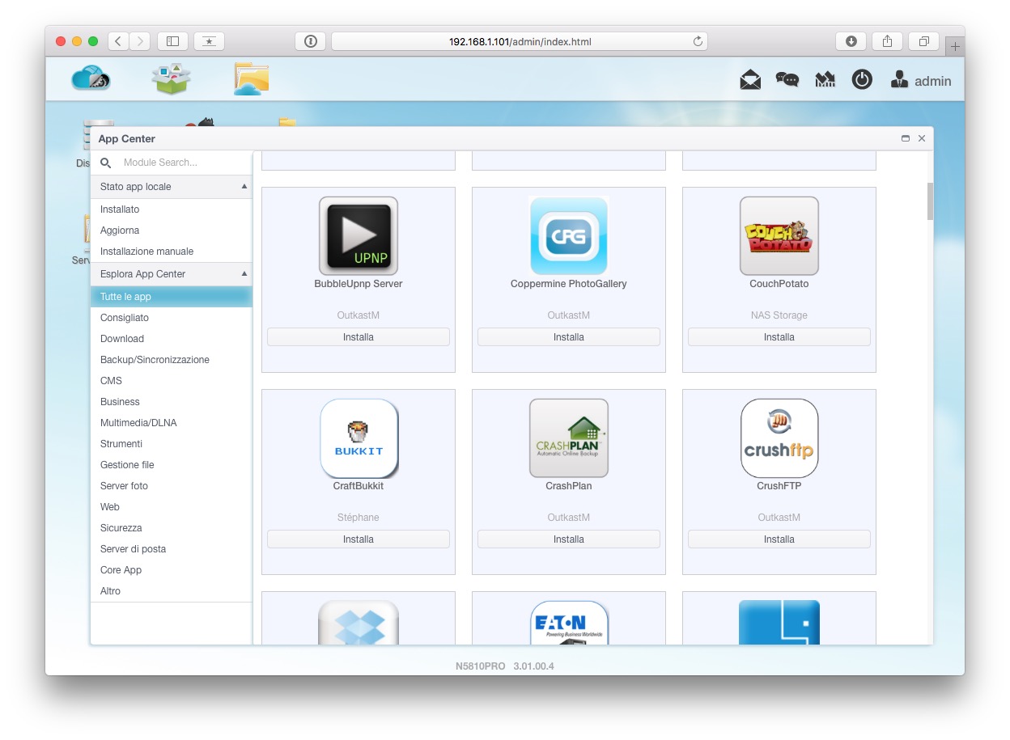The width and height of the screenshot is (1010, 740).
Task: Reload the page in address bar
Action: pos(698,41)
